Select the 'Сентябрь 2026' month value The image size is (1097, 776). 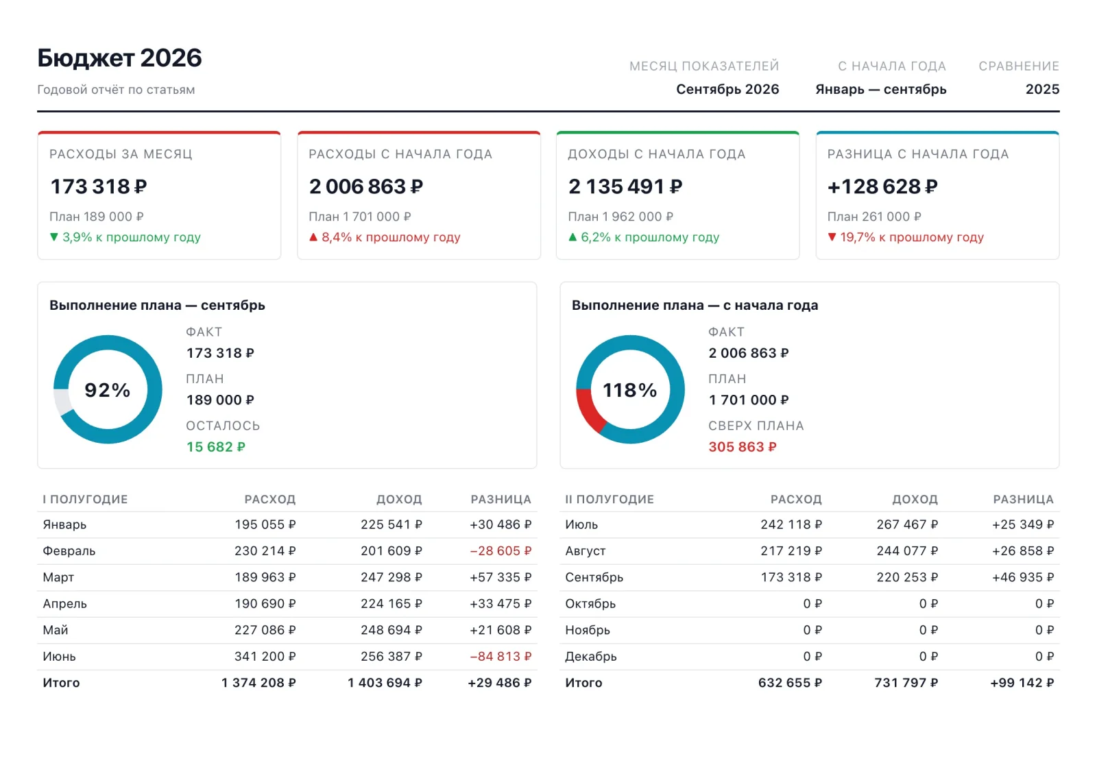[727, 89]
